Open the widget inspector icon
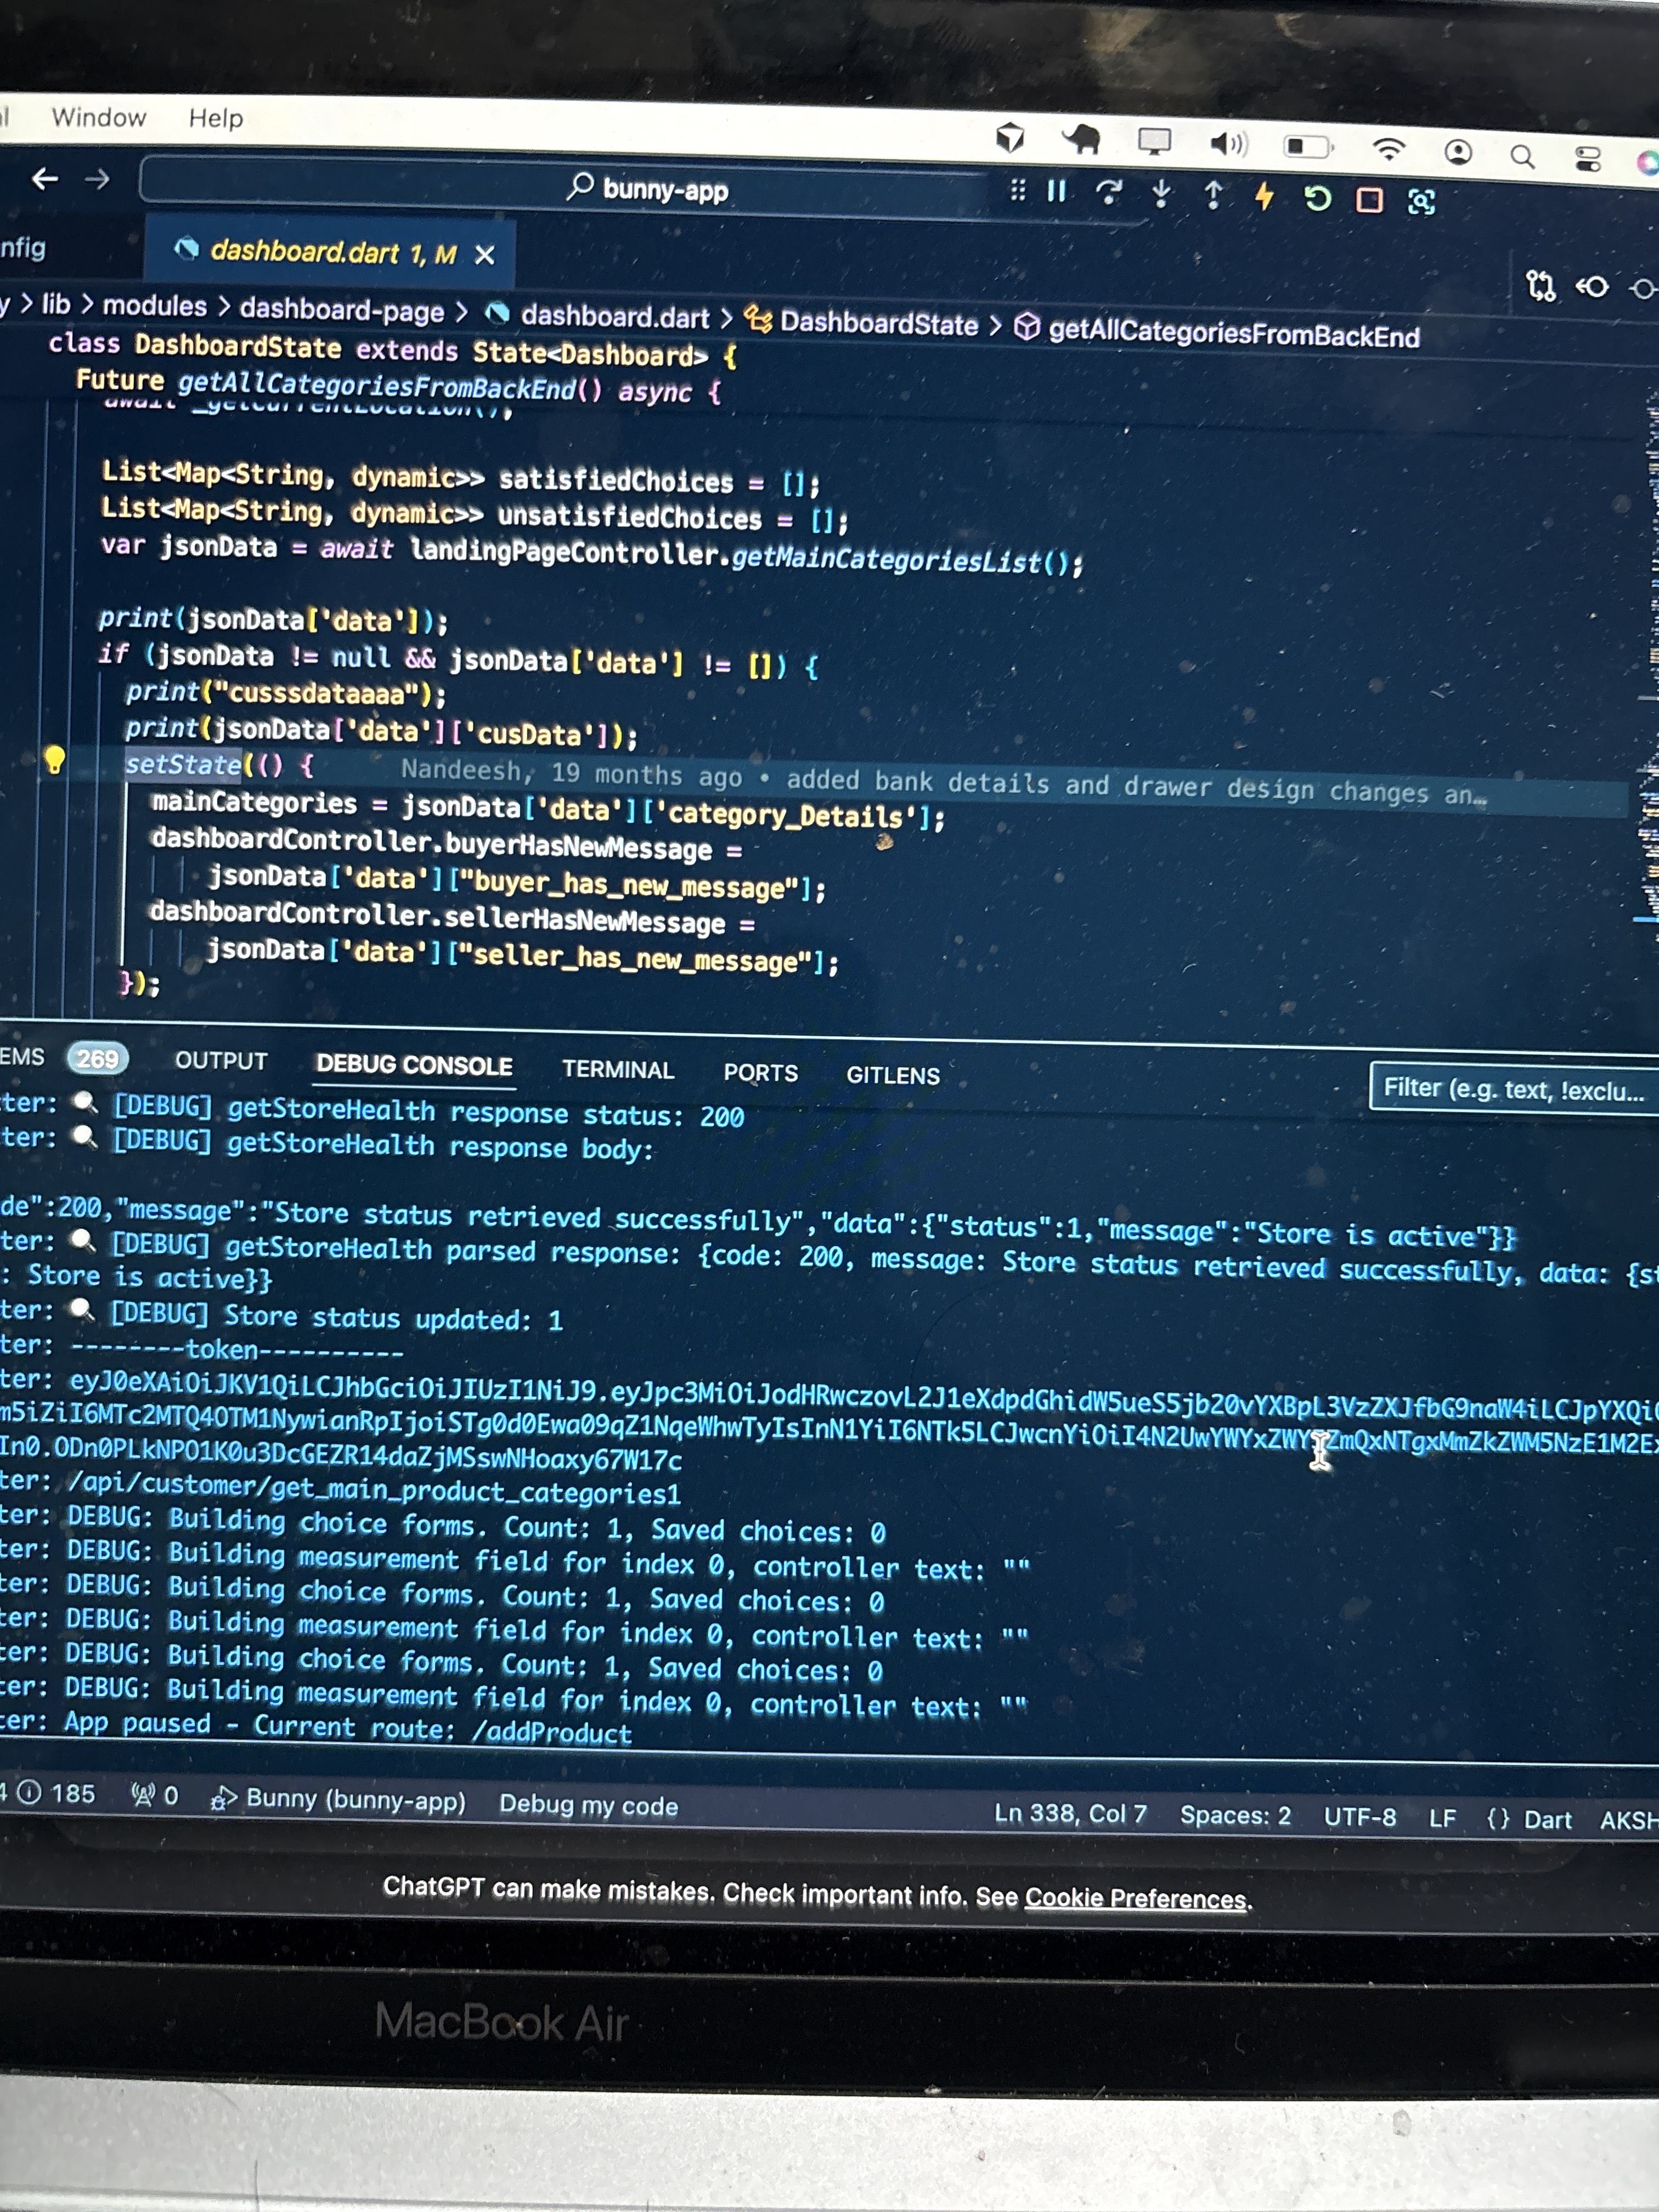 1421,202
